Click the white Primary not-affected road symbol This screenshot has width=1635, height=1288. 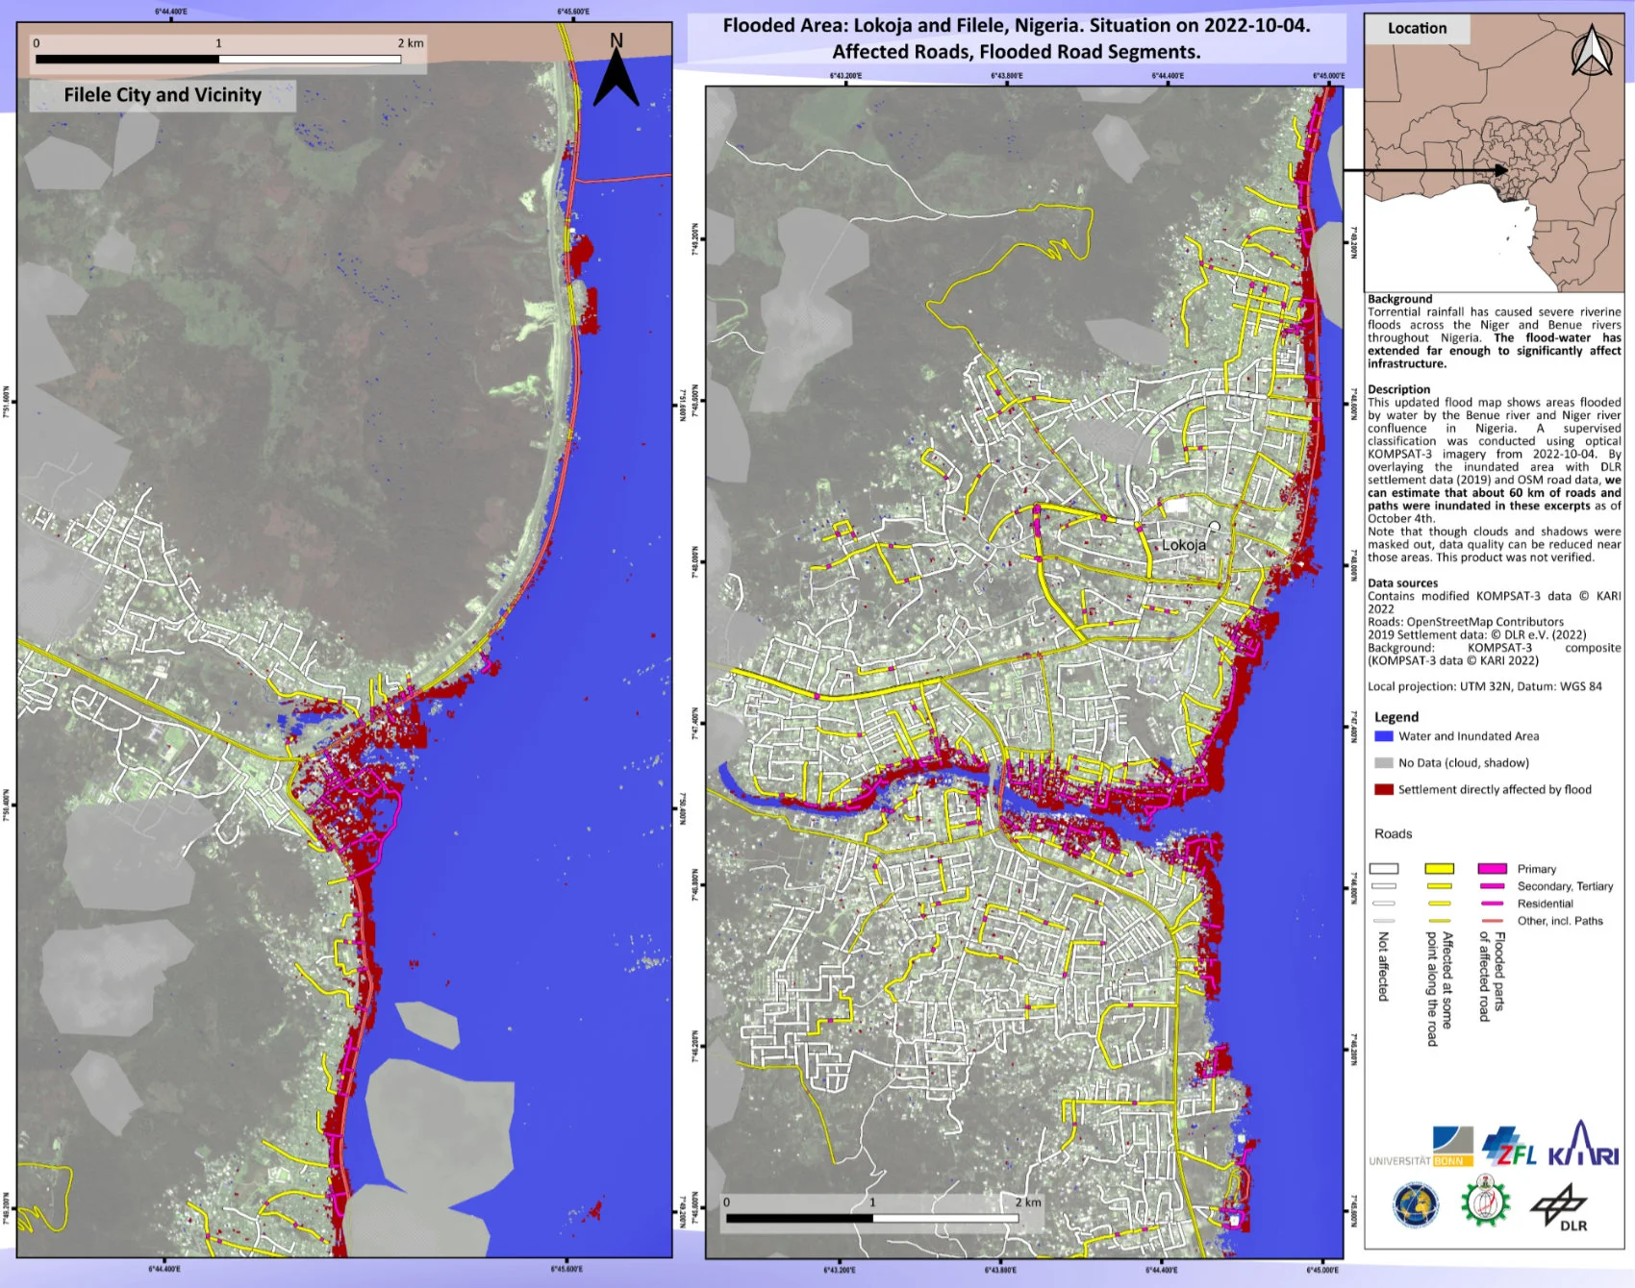coord(1384,869)
